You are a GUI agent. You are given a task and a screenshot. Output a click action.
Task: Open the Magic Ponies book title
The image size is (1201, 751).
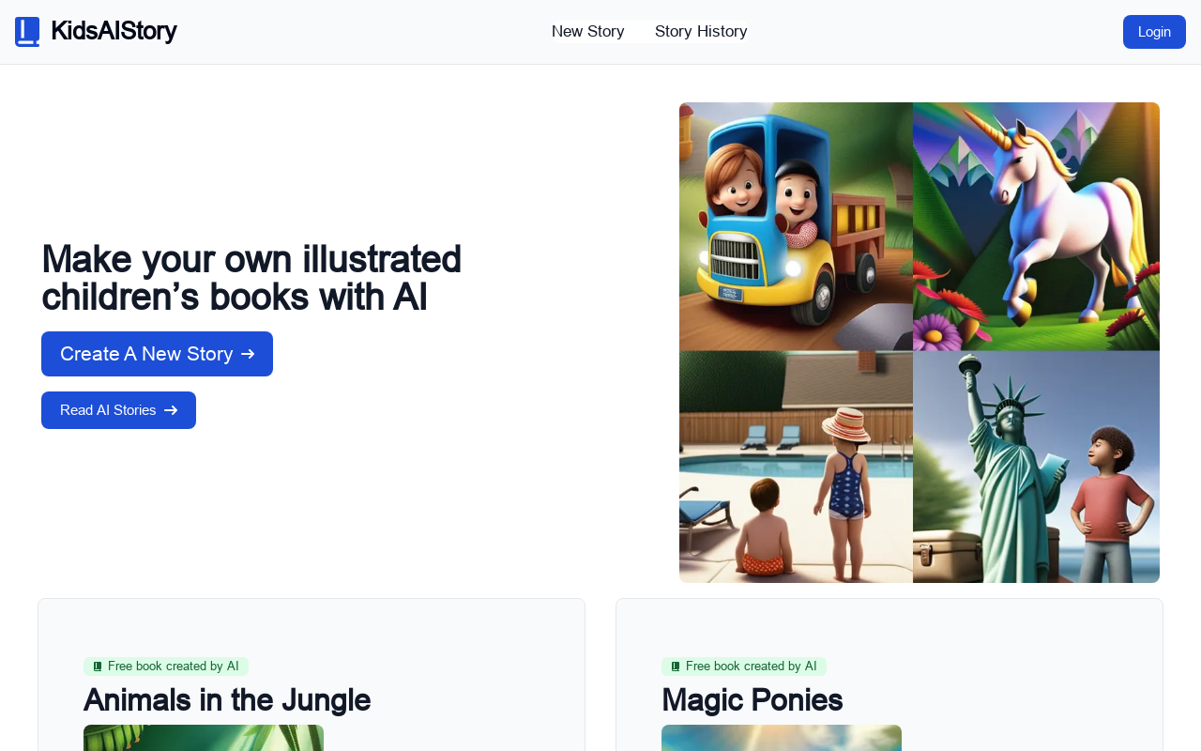(x=752, y=700)
